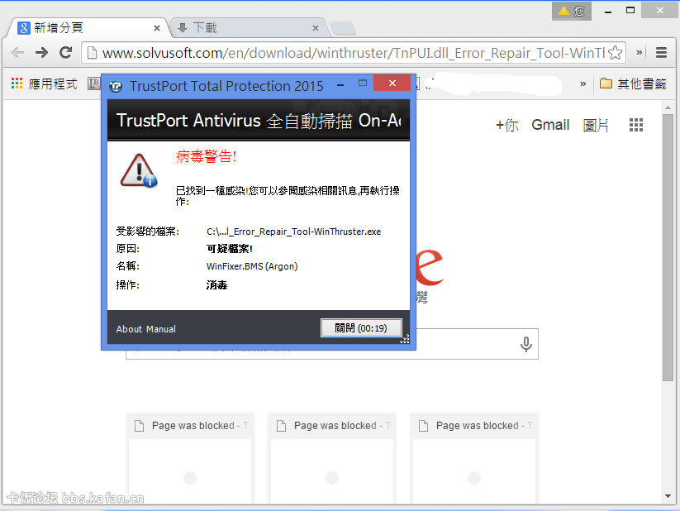This screenshot has height=511, width=680.
Task: Open the About link in TrustPort dialog
Action: [129, 329]
